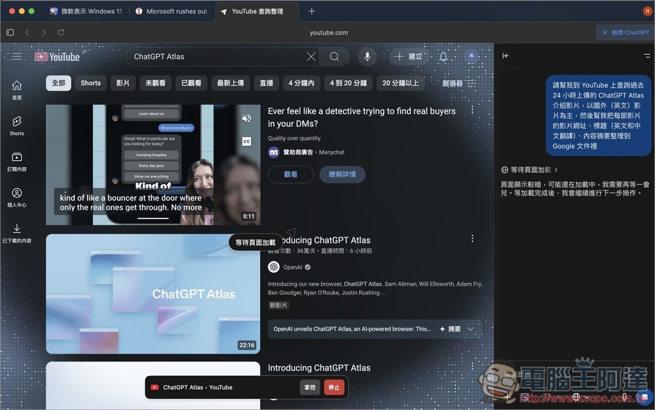Start voice search with the microphone
Viewport: 655px width, 410px height.
[367, 57]
